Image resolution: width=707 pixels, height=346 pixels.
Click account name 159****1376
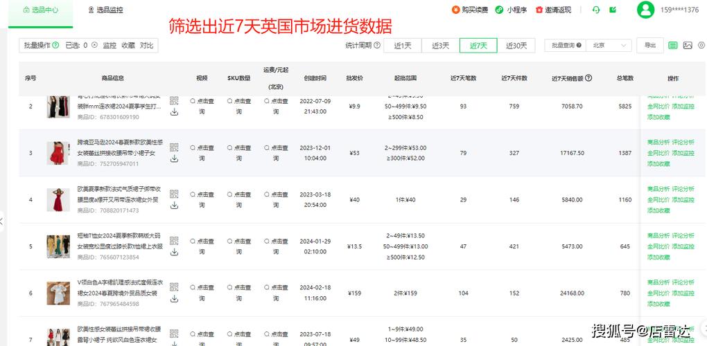coord(679,10)
